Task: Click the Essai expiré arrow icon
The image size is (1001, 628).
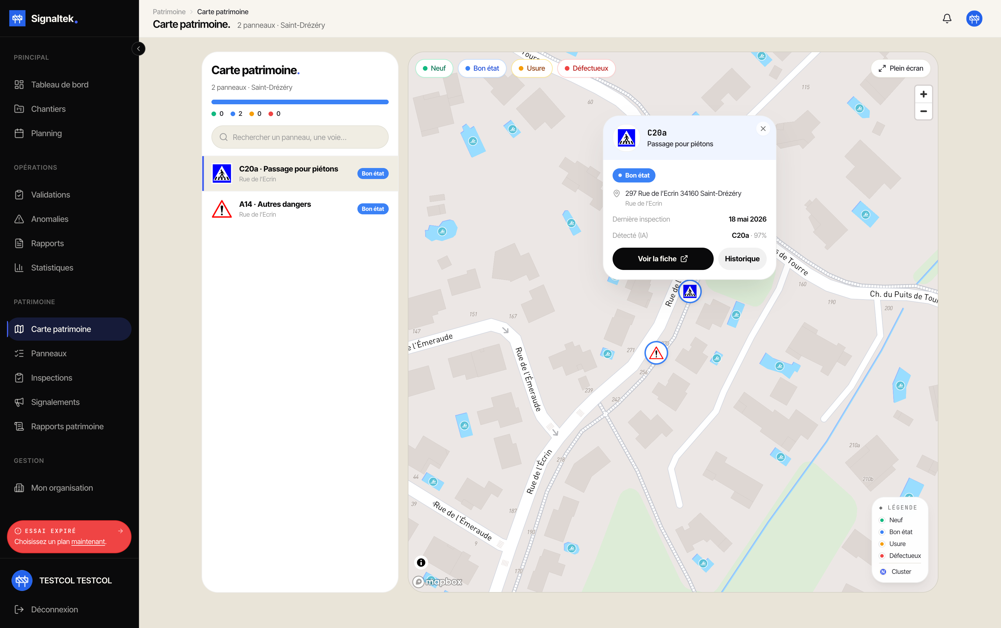Action: point(120,531)
